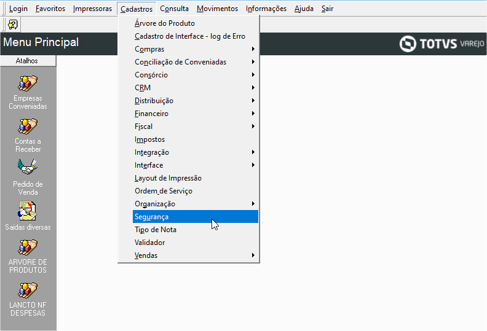Open the Informações menu
Screen dimensions: 487x331
click(x=266, y=9)
